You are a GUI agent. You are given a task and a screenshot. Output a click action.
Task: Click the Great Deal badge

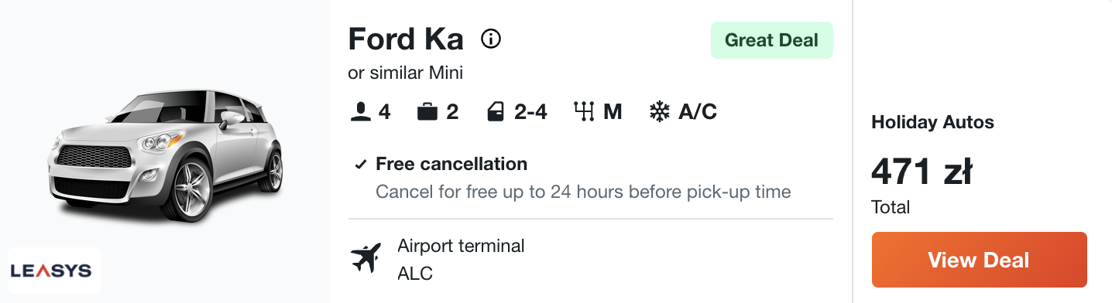pyautogui.click(x=771, y=40)
